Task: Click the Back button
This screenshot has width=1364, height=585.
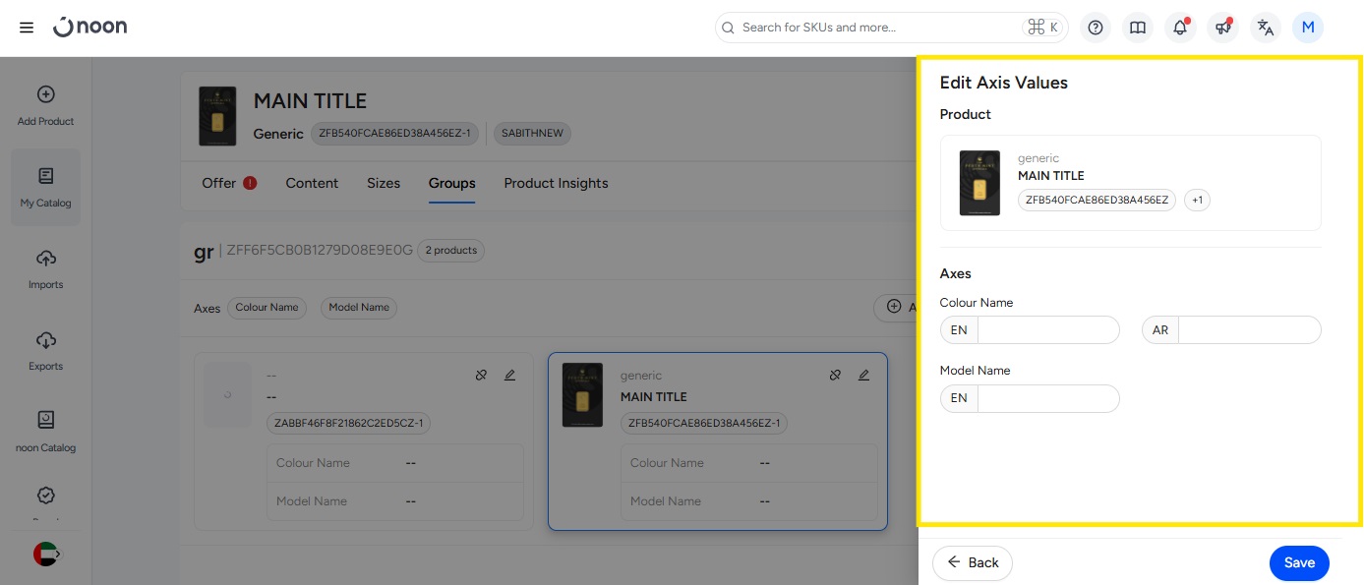Action: pyautogui.click(x=972, y=562)
